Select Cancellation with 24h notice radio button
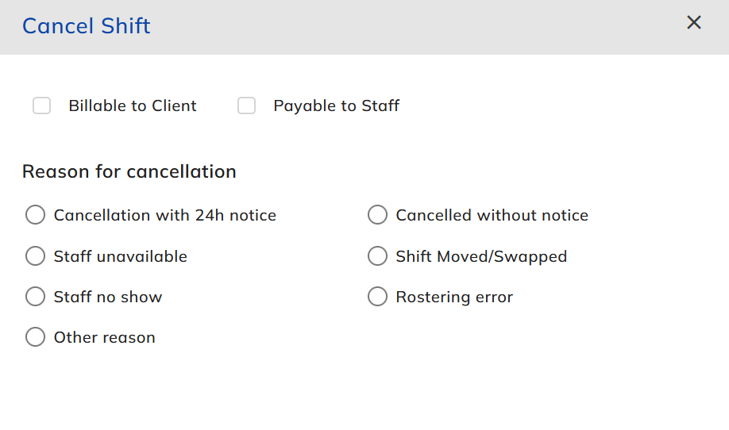This screenshot has width=729, height=430. [35, 215]
